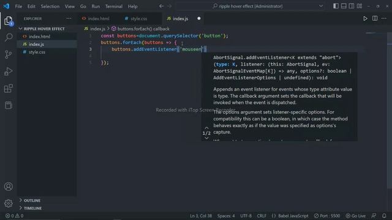This screenshot has height=220, width=392.
Task: Click Port : 5500 status entry
Action: coord(327,216)
